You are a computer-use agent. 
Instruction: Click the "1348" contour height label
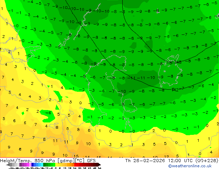177,62
